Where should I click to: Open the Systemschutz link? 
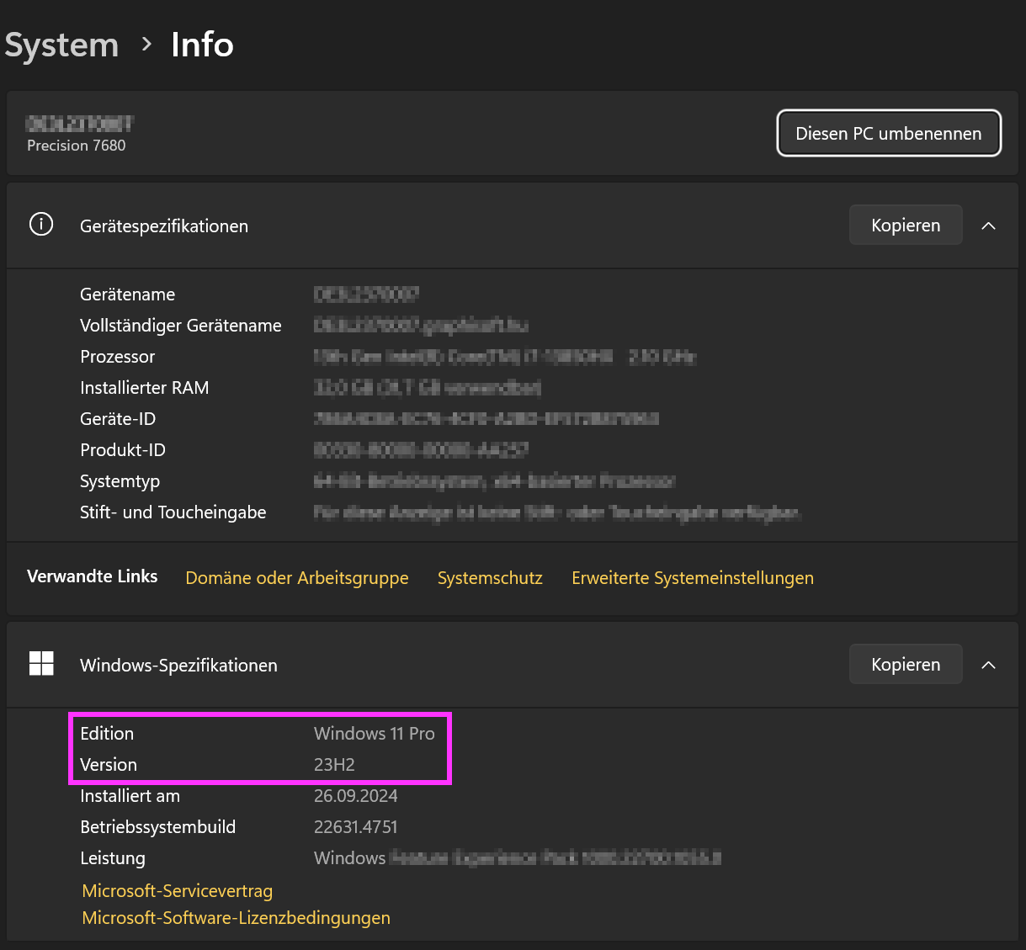point(490,578)
